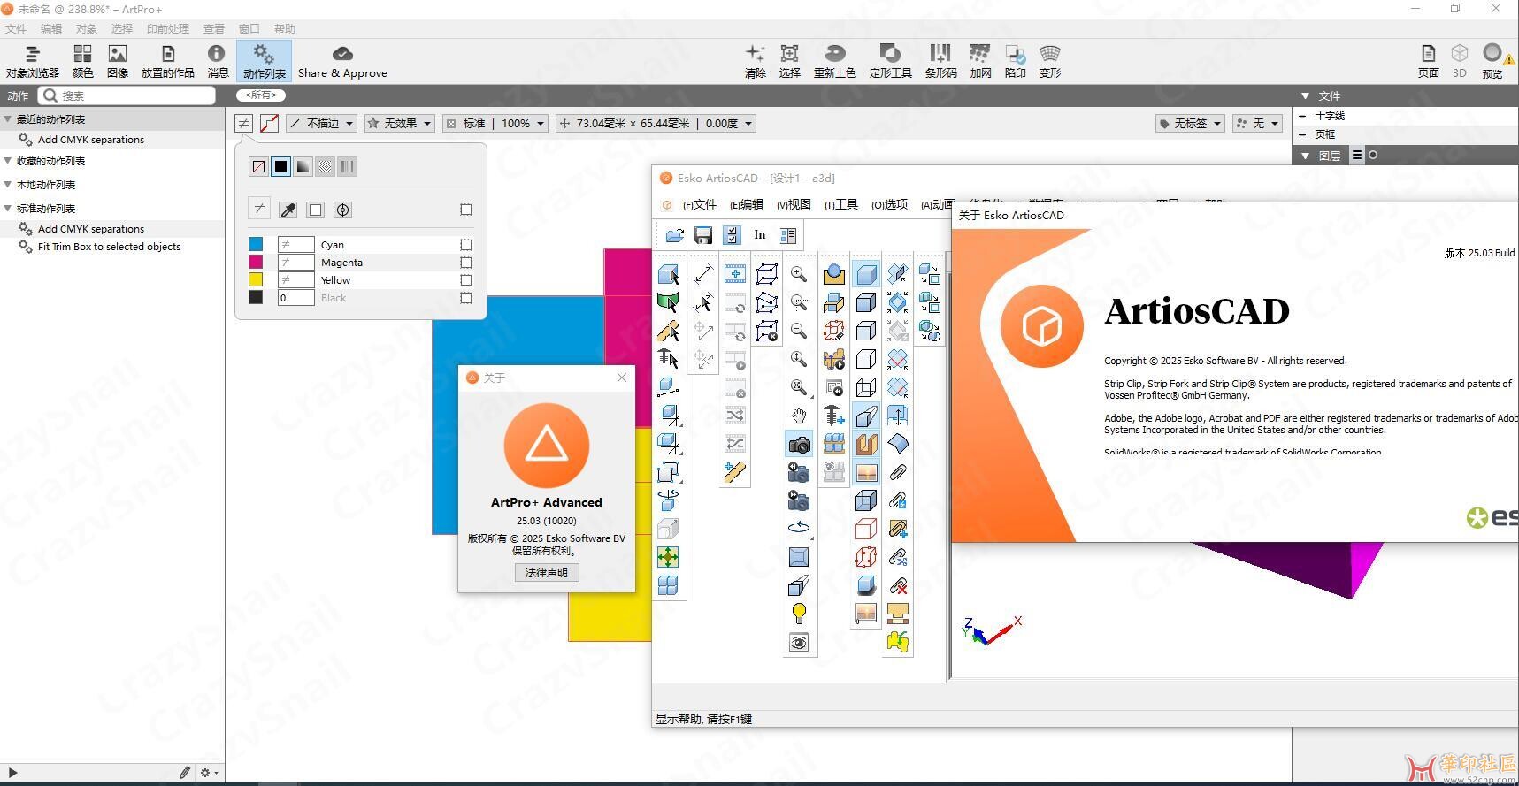Check the Magenta row checkbox
The height and width of the screenshot is (786, 1519).
coord(466,263)
